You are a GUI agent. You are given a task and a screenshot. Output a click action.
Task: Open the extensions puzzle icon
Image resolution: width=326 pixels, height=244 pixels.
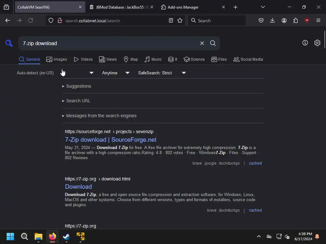point(295,20)
